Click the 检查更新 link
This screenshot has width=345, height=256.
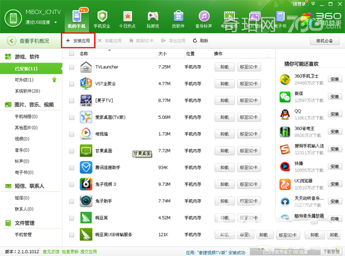[70, 252]
